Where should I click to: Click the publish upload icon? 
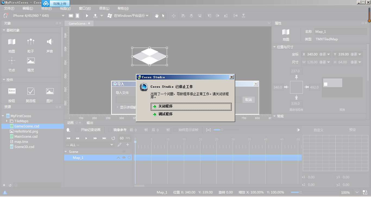[95, 16]
